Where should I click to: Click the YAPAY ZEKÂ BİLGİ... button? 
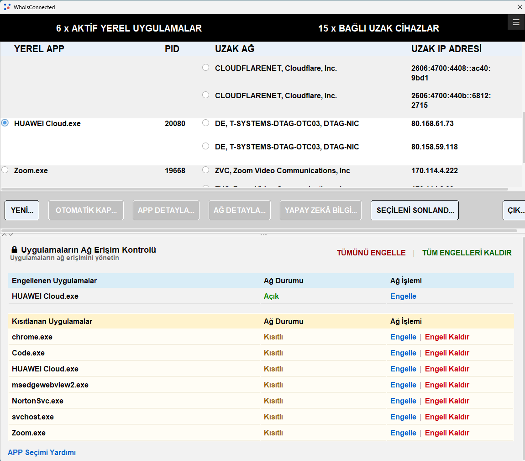pos(321,210)
